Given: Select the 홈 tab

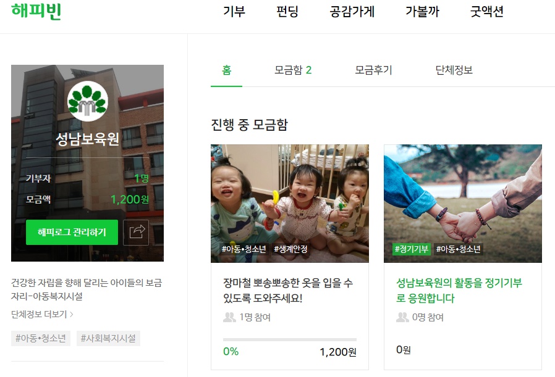Looking at the screenshot, I should (227, 70).
